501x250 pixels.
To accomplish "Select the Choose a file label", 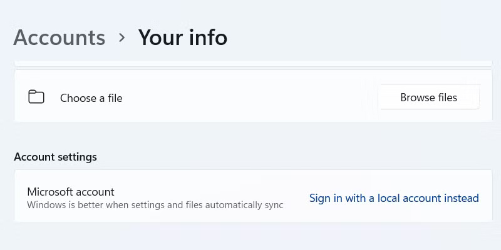I will (x=91, y=98).
